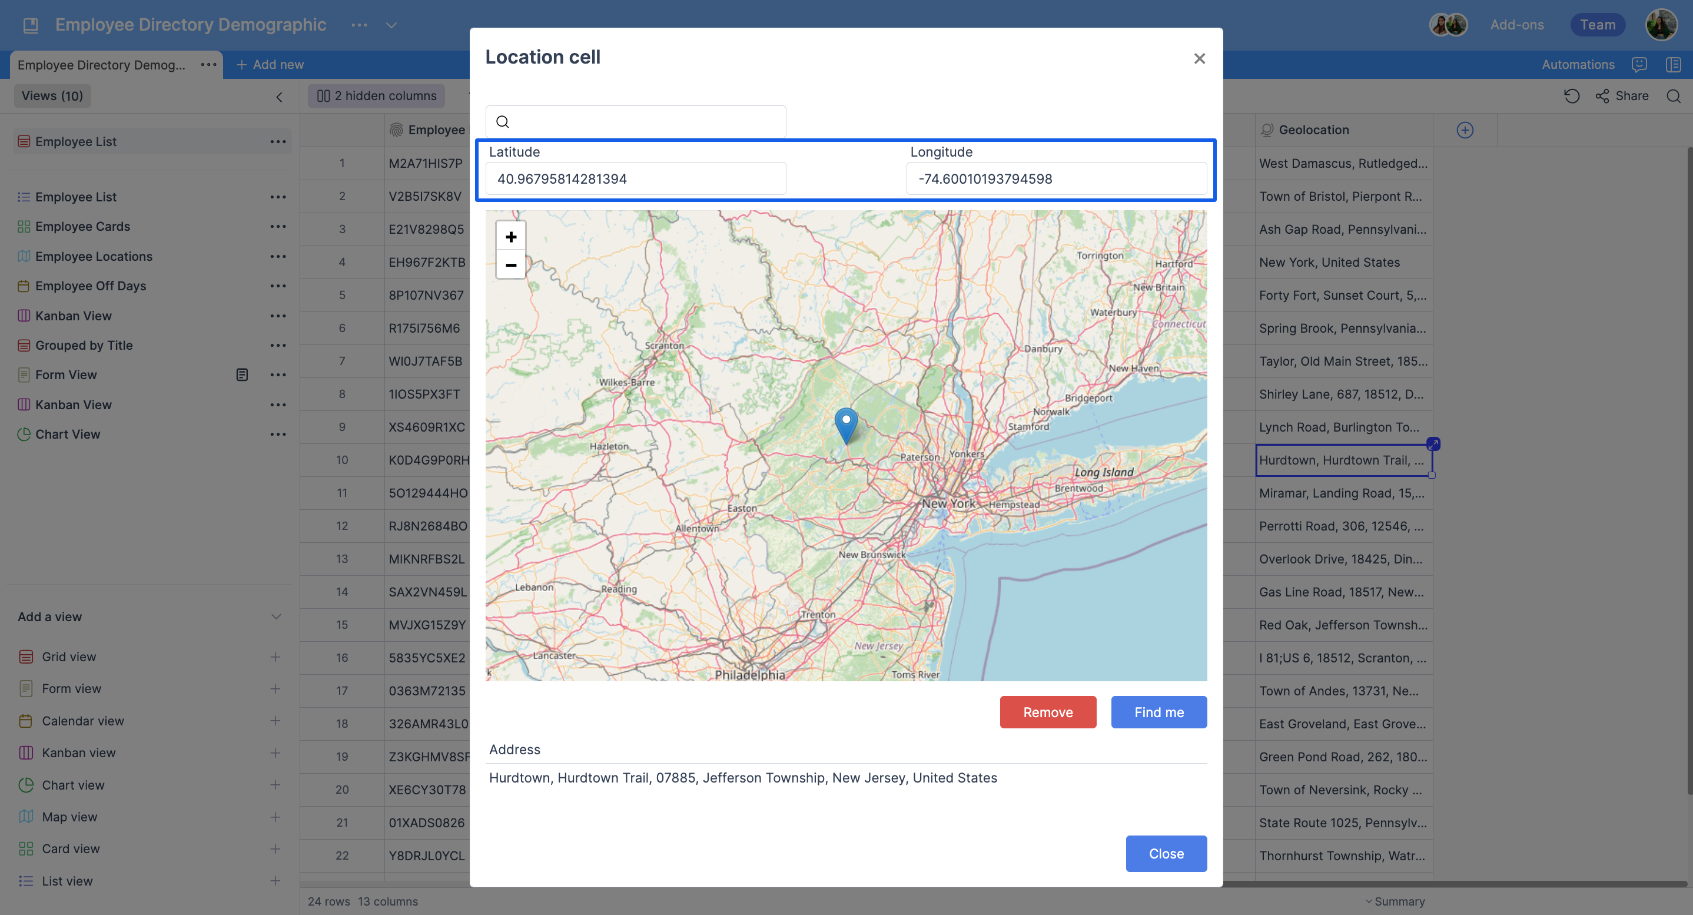Zoom out on the map with the minus icon
The image size is (1693, 915).
510,264
